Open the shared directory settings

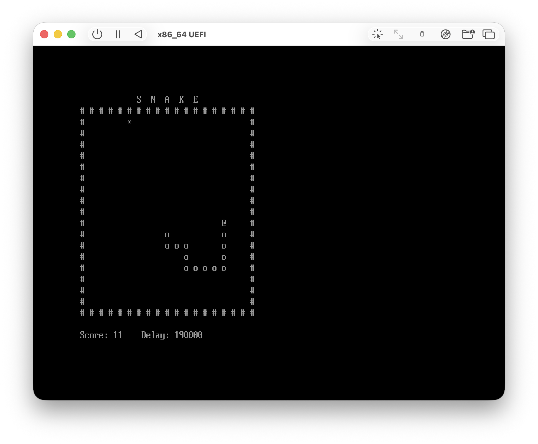[x=468, y=34]
